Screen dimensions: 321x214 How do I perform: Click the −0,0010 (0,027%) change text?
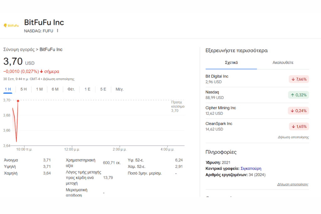point(21,71)
